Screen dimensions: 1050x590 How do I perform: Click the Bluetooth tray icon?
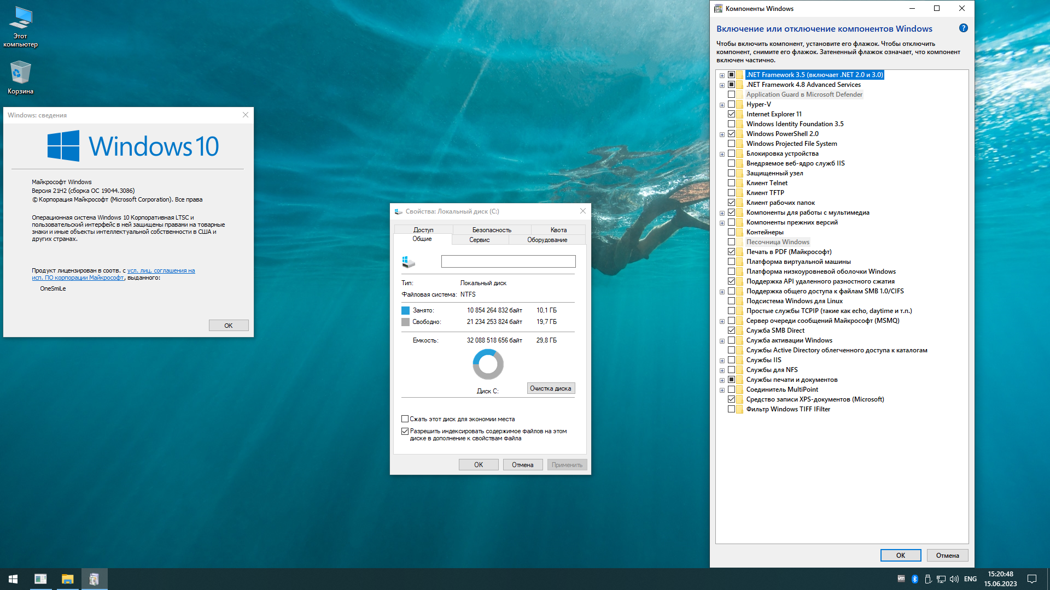(x=914, y=579)
